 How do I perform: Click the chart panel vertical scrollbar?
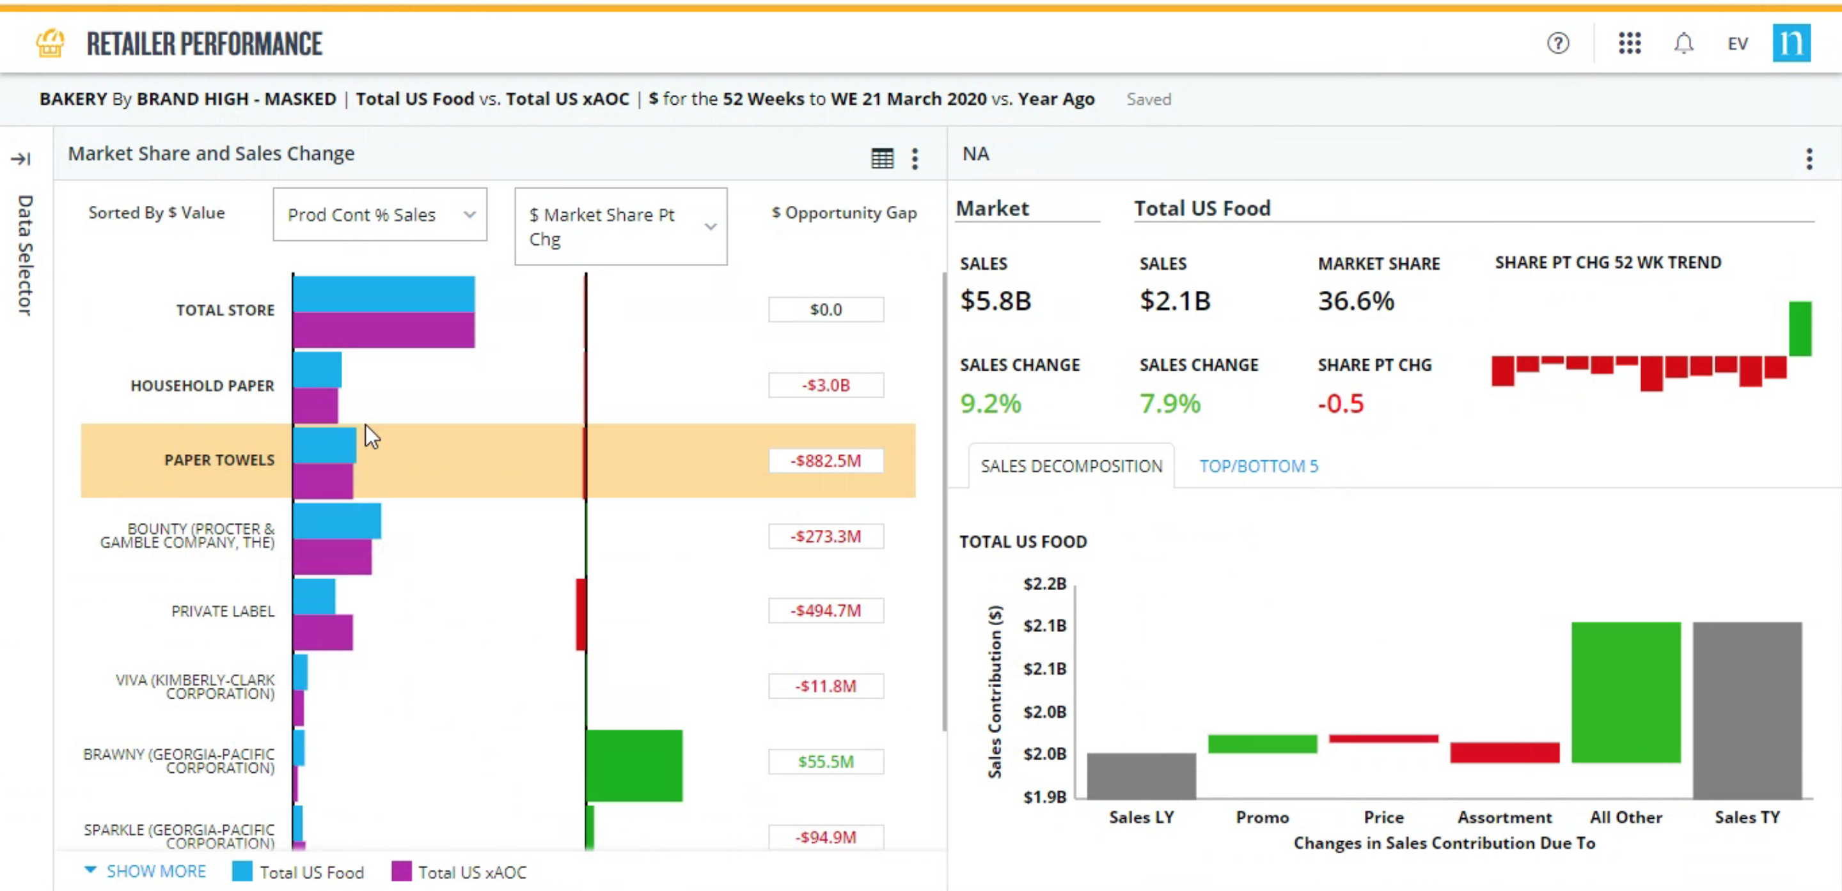point(944,500)
